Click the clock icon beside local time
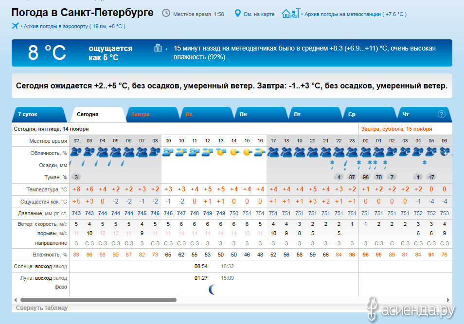 click(x=166, y=14)
